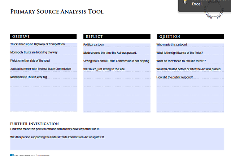Click 'What is the significance of the fields?'
The width and height of the screenshot is (231, 156).
coord(180,53)
